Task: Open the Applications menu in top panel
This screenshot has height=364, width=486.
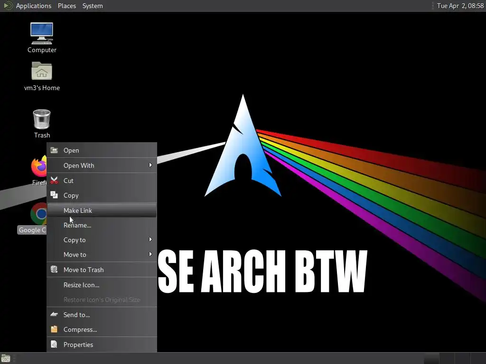Action: tap(34, 6)
